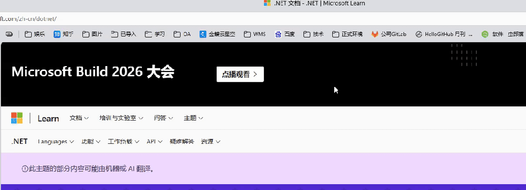Open the 软件 bookmark with green icon

(492, 34)
